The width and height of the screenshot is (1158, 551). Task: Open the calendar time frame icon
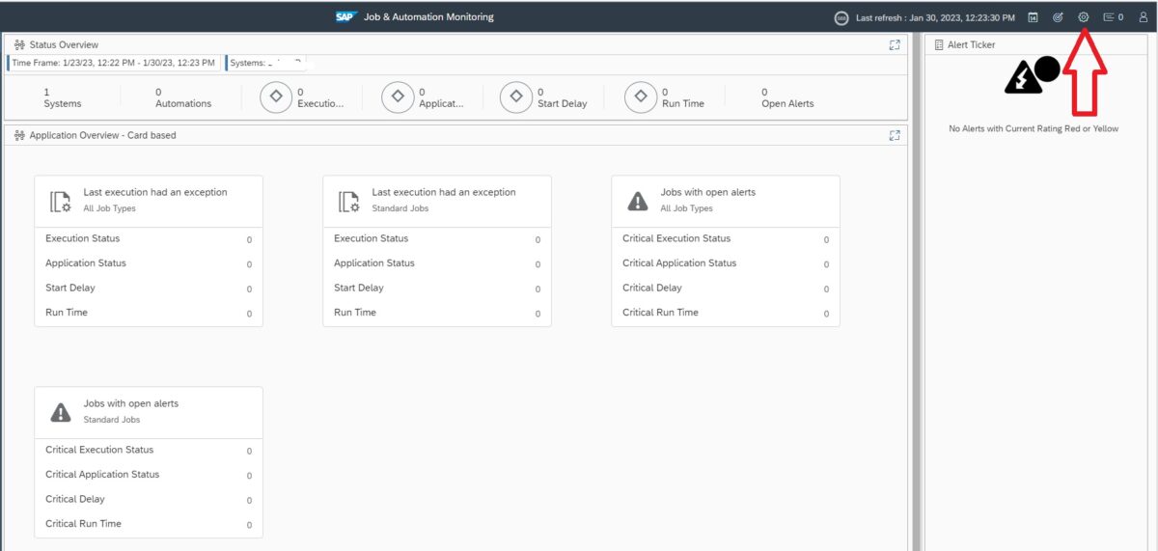pyautogui.click(x=1033, y=17)
